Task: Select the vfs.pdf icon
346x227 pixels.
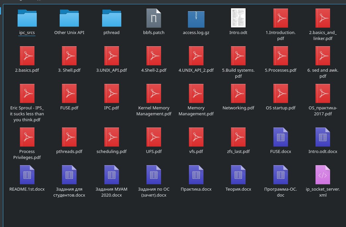Action: (x=196, y=137)
